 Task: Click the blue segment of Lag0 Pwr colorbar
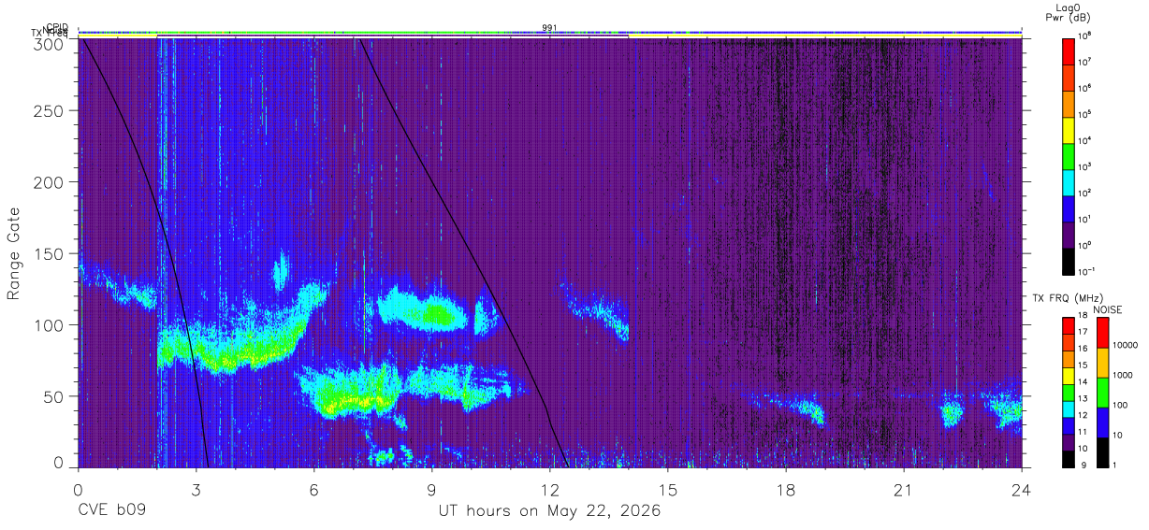pyautogui.click(x=1069, y=207)
